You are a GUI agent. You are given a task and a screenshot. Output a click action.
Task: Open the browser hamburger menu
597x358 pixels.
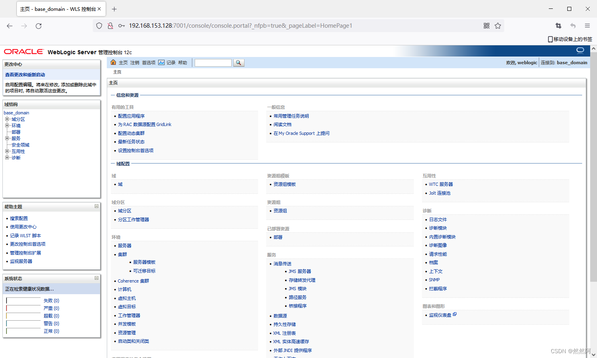(x=587, y=26)
